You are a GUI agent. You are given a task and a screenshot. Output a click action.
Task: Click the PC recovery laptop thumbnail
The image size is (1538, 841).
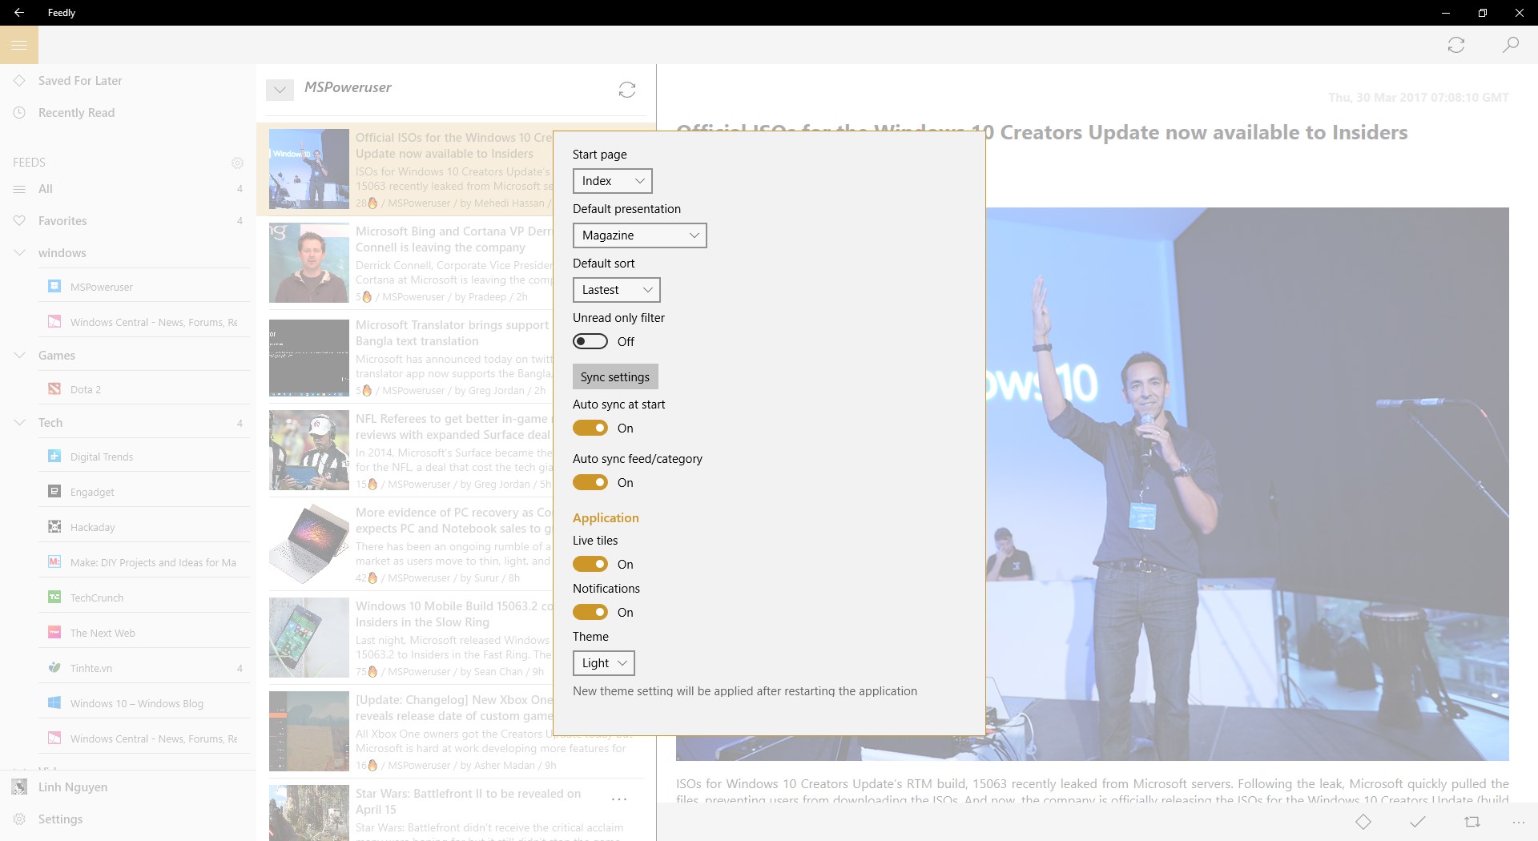(309, 544)
